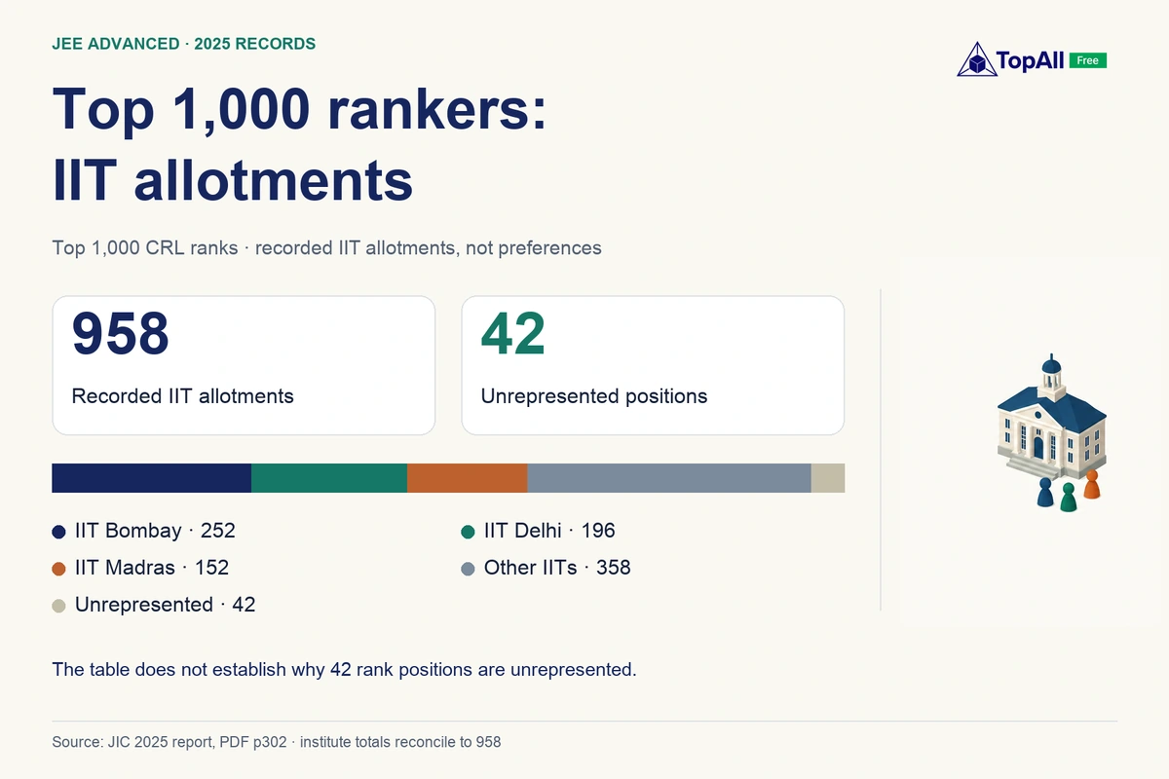Click the Unrepresented beige legend dot
Image resolution: width=1169 pixels, height=779 pixels.
tap(58, 605)
